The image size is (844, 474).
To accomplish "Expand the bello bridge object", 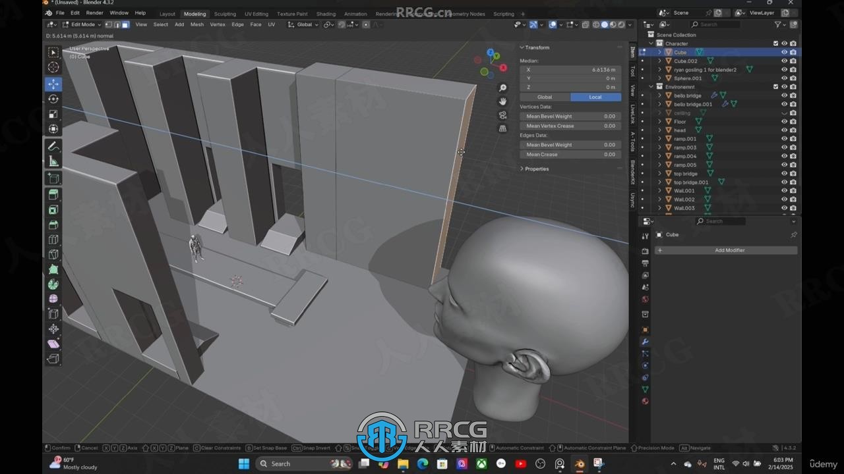I will [x=659, y=95].
